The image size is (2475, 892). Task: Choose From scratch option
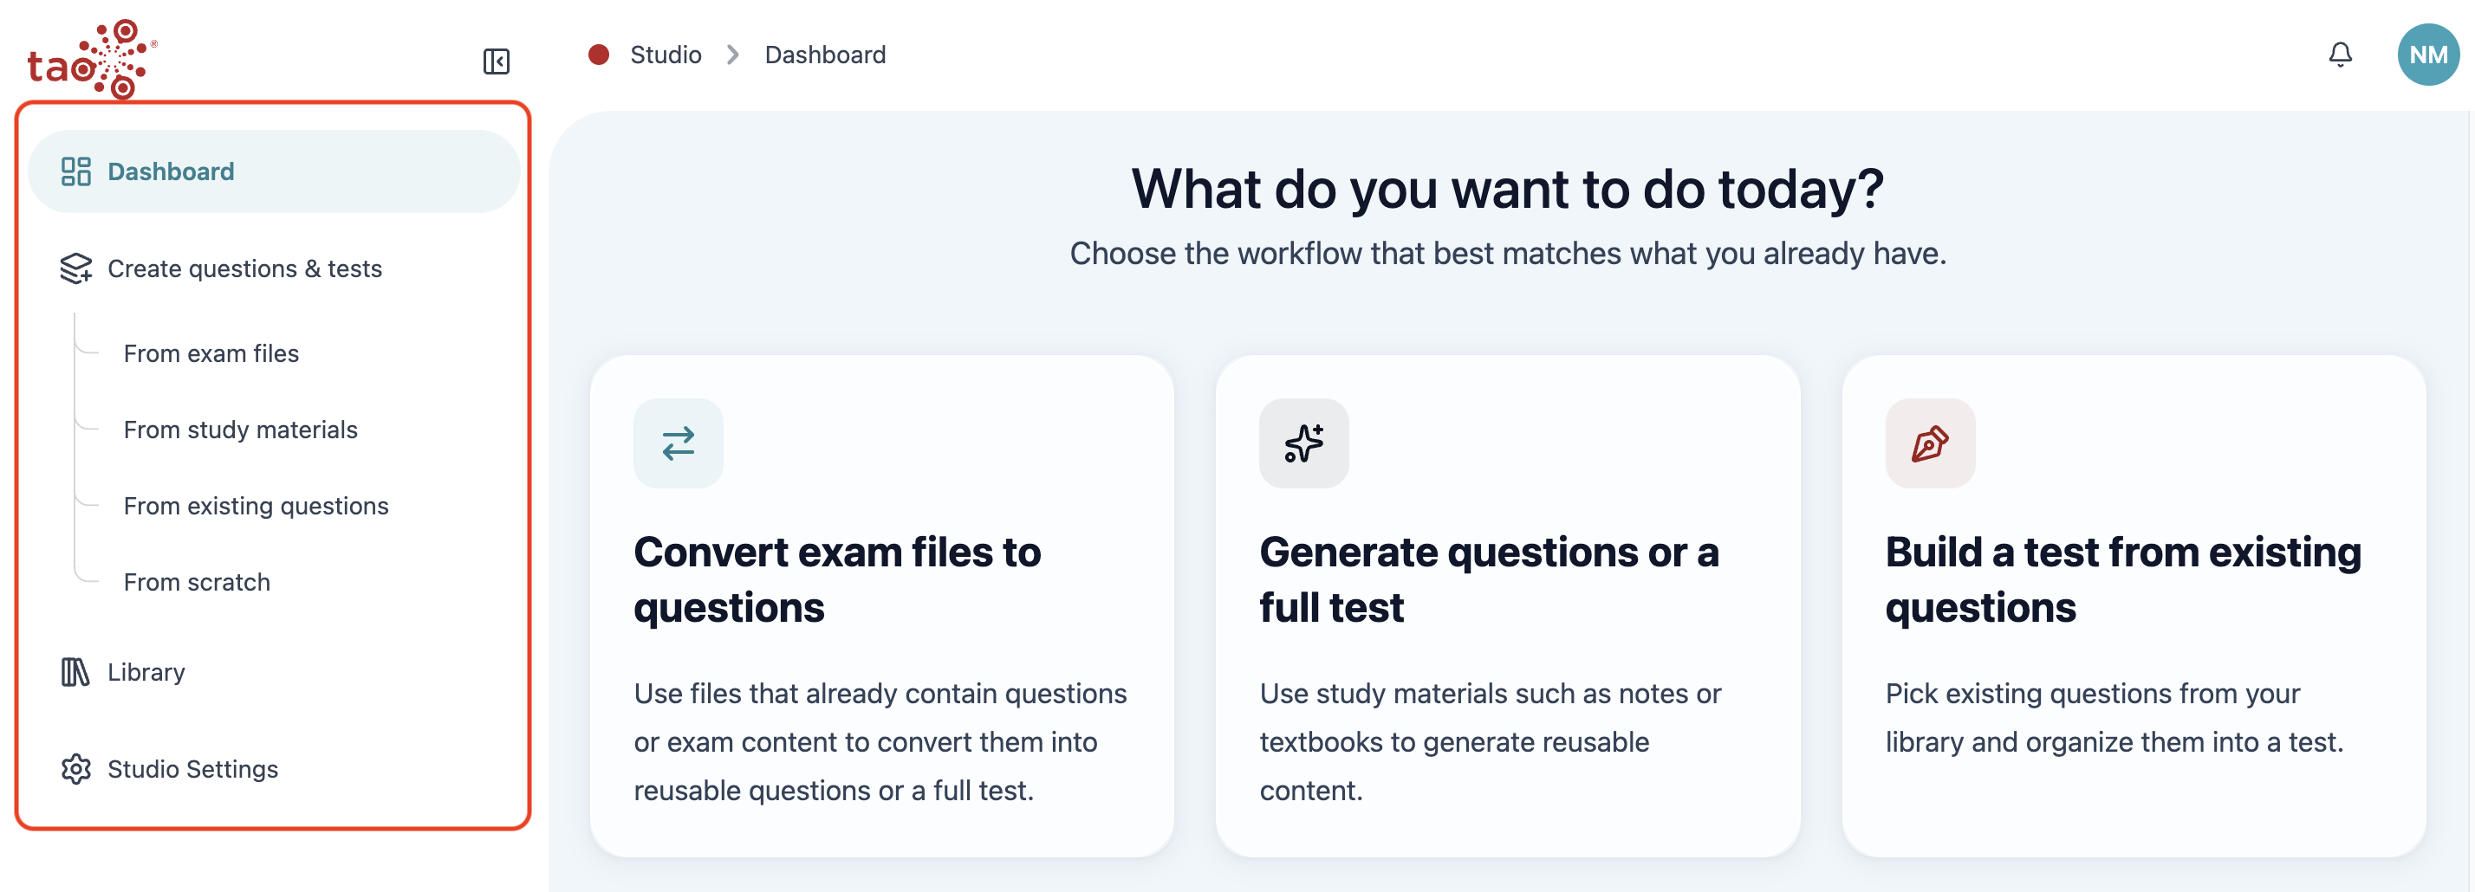tap(197, 582)
